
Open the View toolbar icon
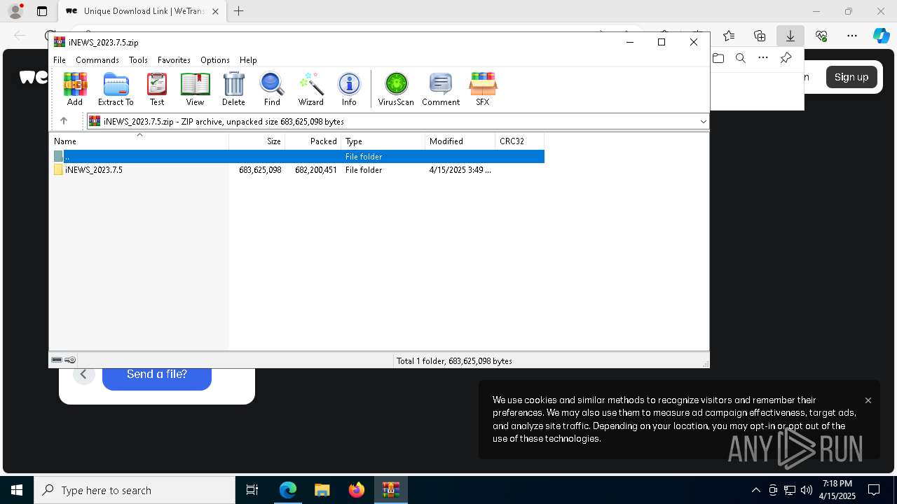click(195, 89)
